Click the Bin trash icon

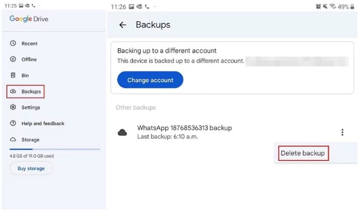[13, 75]
